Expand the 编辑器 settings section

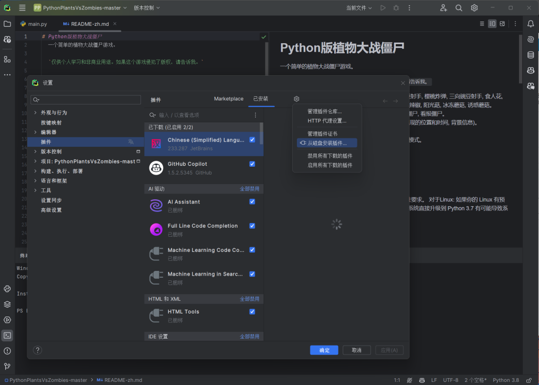(x=35, y=132)
